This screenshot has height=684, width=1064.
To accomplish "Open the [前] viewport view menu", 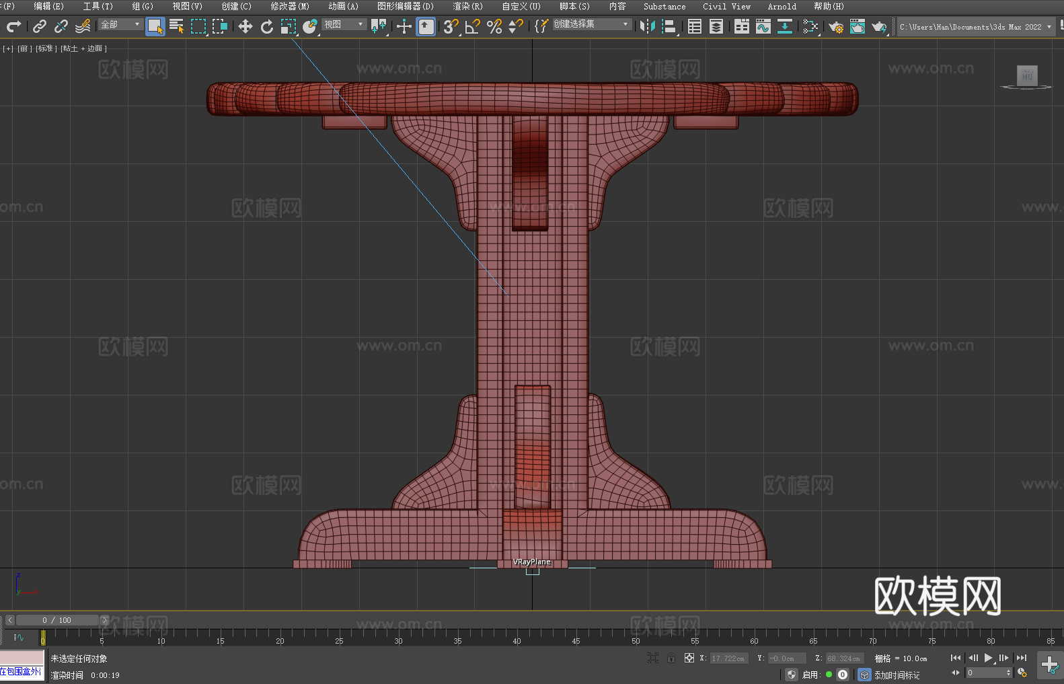I will [24, 48].
